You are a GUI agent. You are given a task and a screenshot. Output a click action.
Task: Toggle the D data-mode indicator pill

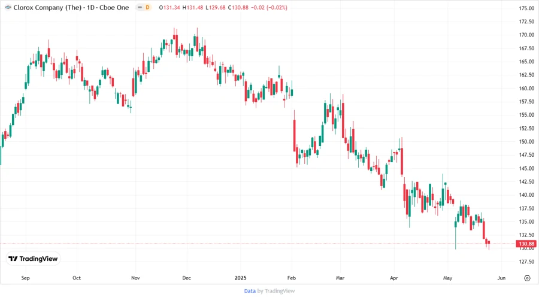[144, 7]
